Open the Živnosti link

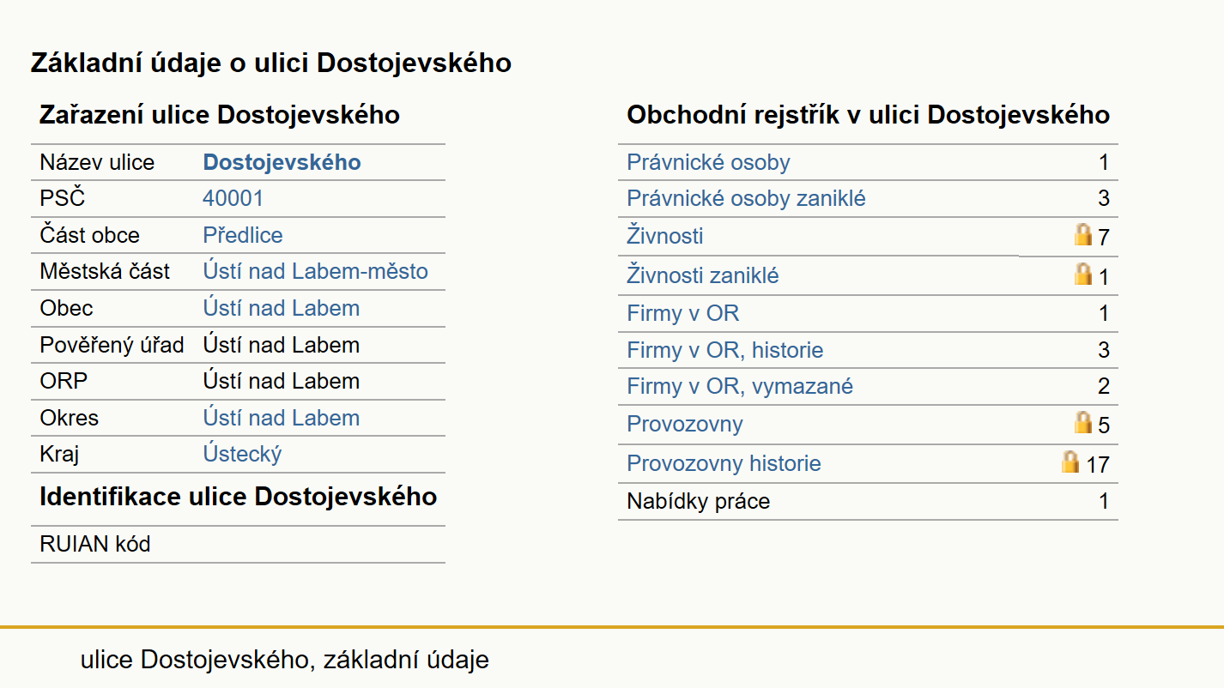664,235
